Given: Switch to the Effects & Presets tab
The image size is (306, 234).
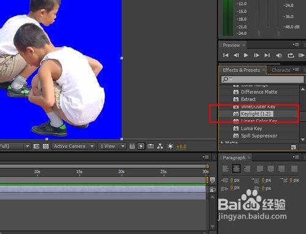Looking at the screenshot, I should coord(241,70).
